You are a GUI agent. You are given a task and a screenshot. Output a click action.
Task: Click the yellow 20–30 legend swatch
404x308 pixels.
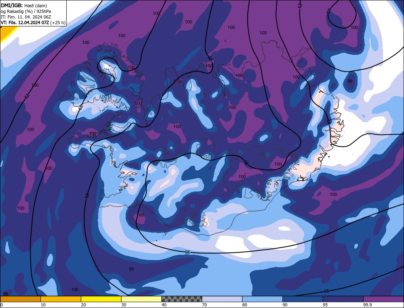click(x=101, y=299)
